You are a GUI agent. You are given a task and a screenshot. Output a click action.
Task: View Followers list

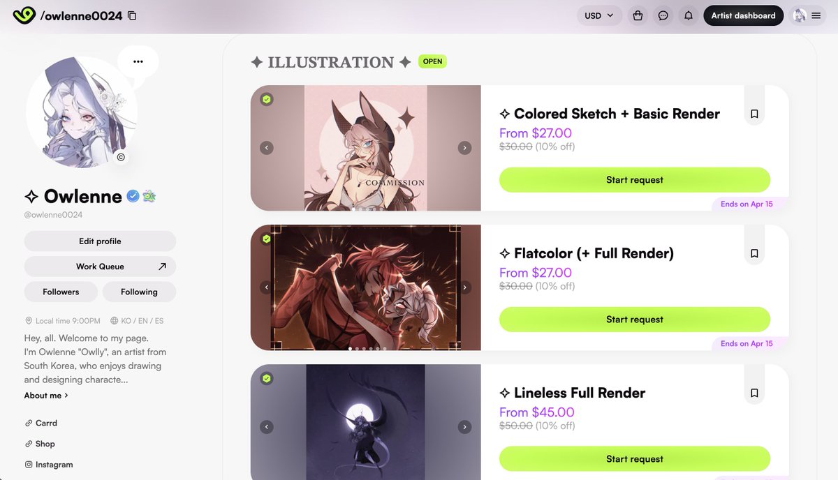(x=61, y=292)
